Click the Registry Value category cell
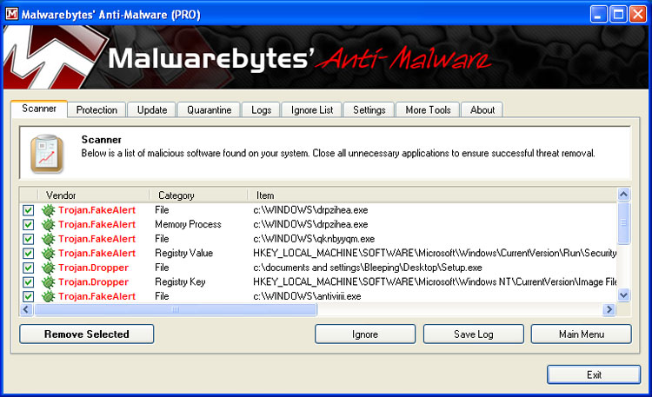This screenshot has height=397, width=652. point(183,253)
